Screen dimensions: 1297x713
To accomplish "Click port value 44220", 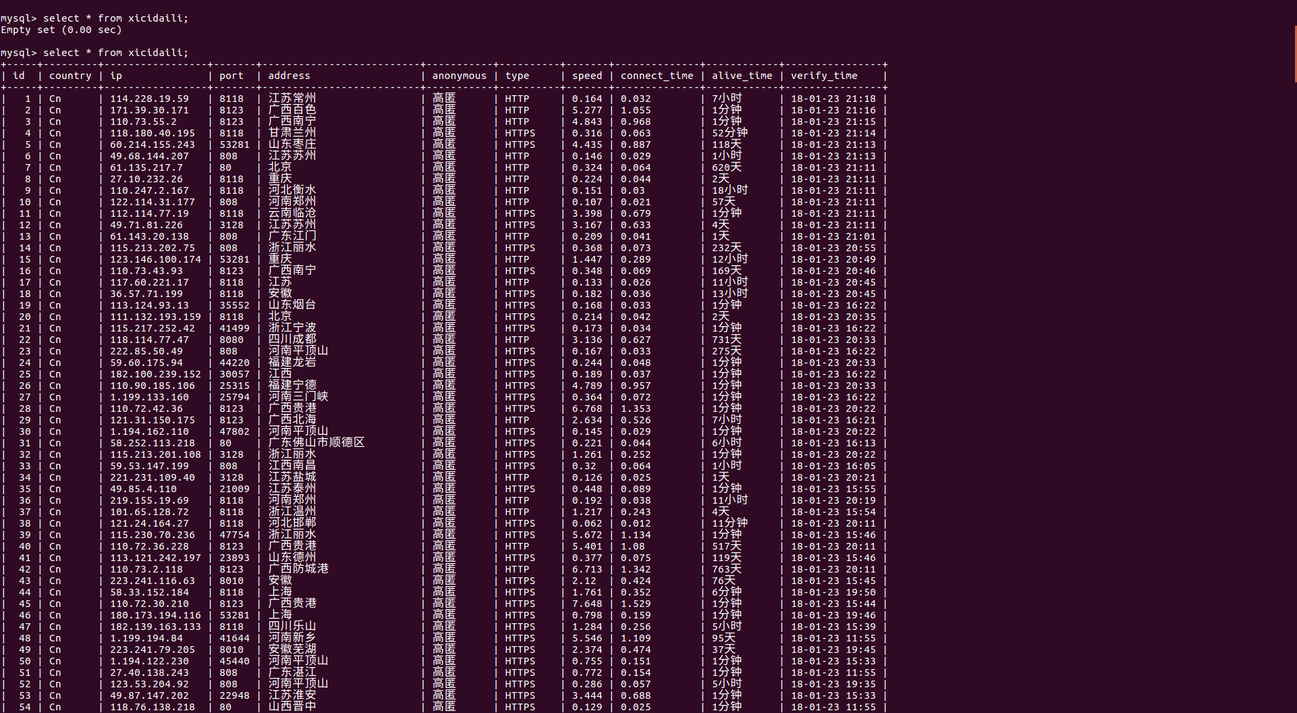I will click(234, 363).
